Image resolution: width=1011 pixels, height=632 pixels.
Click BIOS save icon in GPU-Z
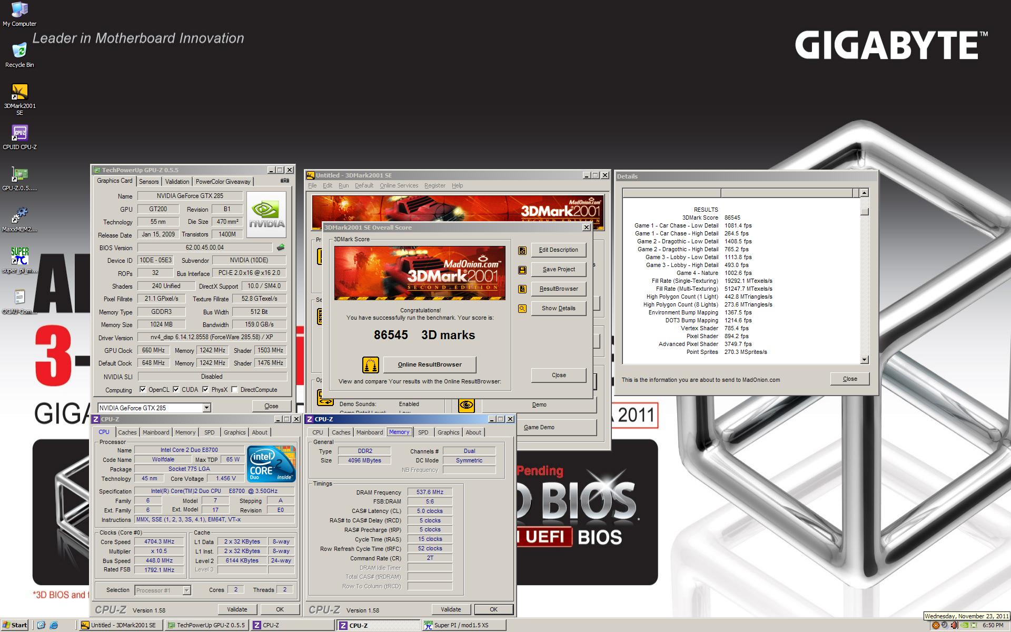281,247
